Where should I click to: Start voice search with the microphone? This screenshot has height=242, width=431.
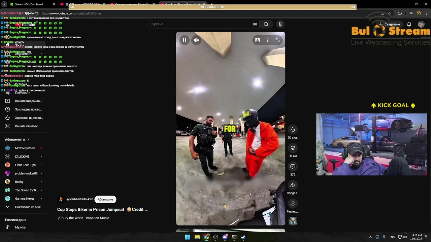point(280,24)
